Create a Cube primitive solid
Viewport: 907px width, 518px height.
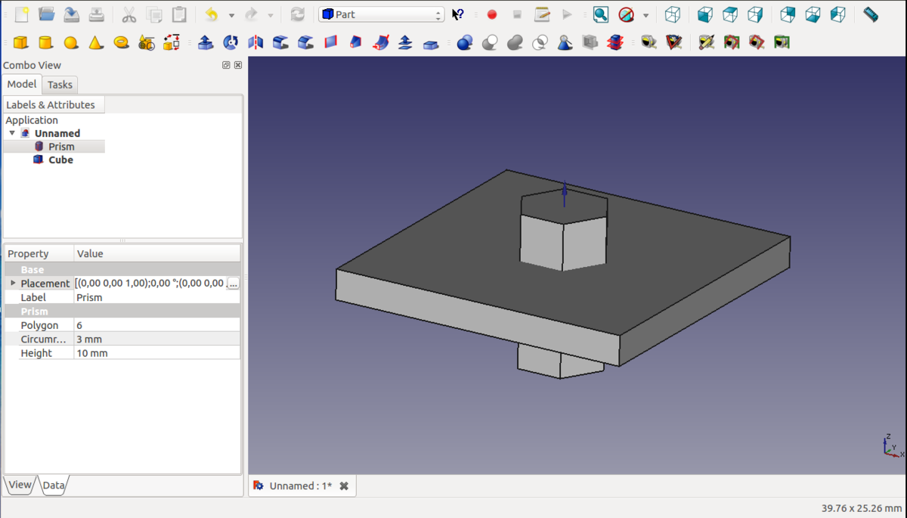[20, 42]
